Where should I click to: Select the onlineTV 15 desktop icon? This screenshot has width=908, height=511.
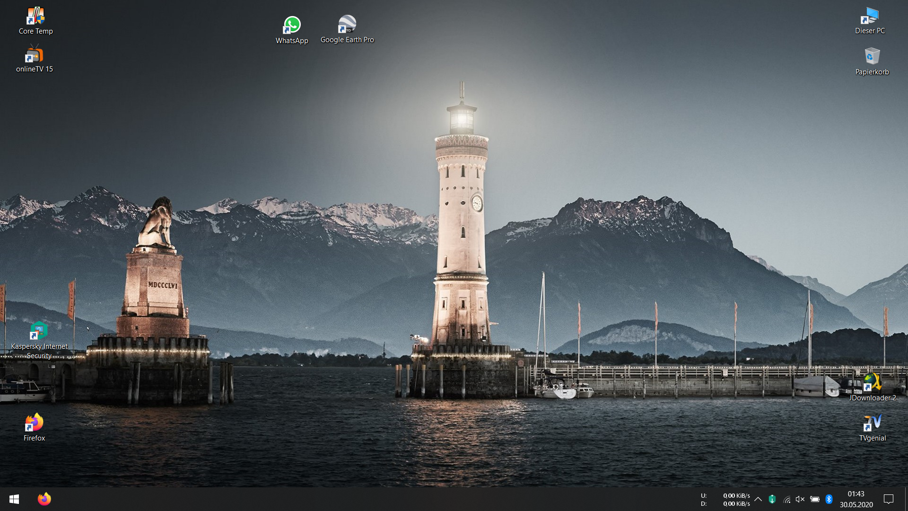(x=34, y=55)
